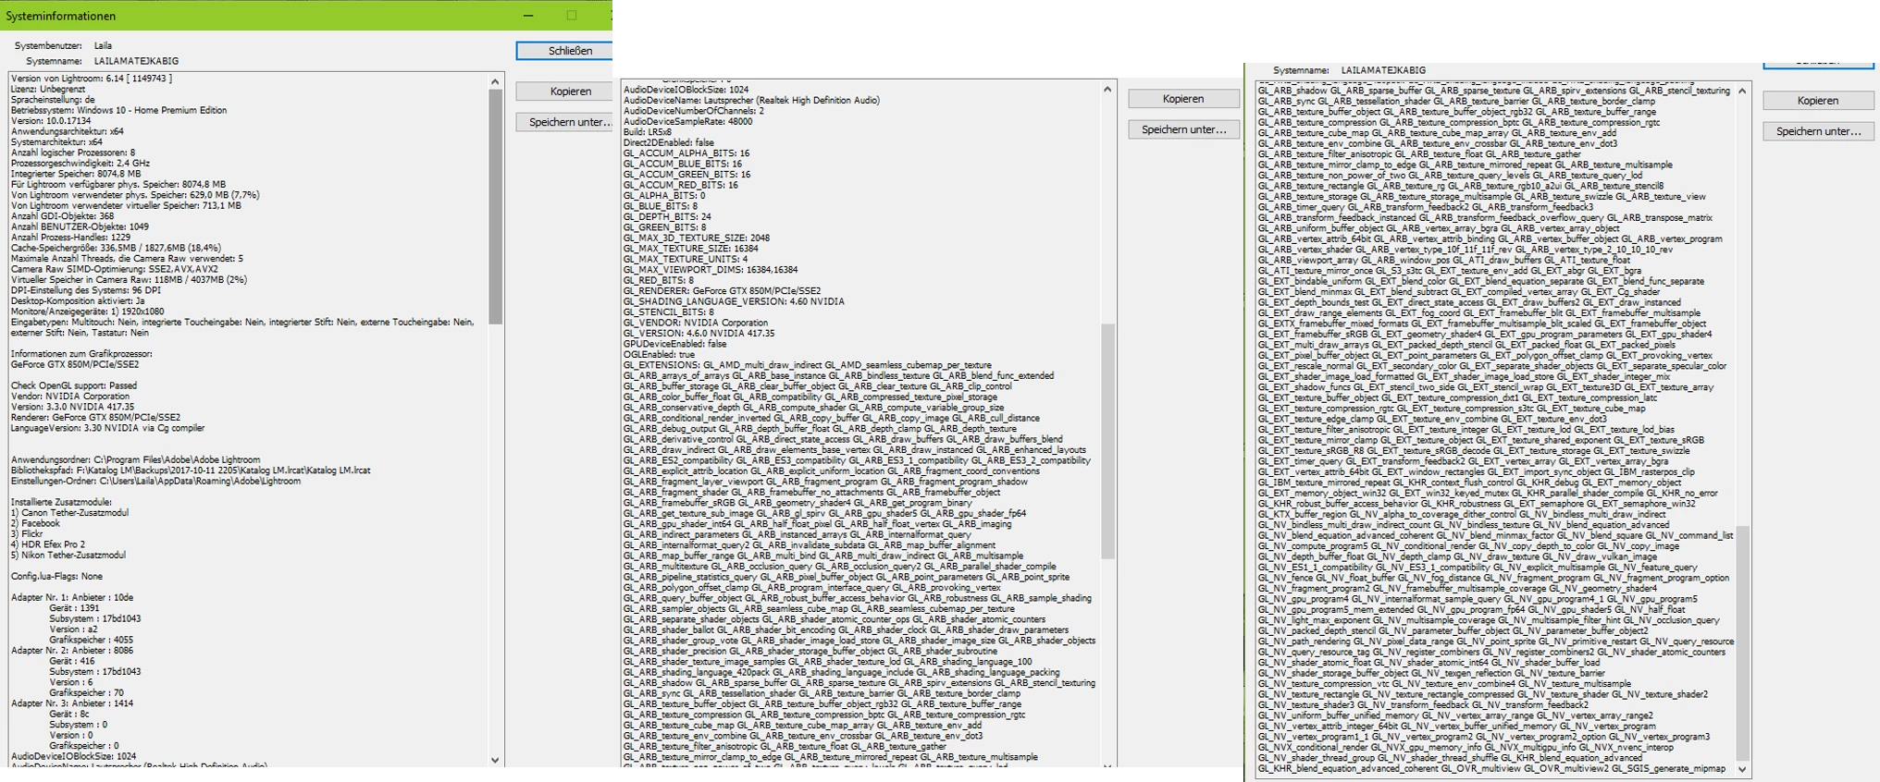Image resolution: width=1880 pixels, height=782 pixels.
Task: Click the 'GPUDeviceEnabled: false' line
Action: tap(675, 344)
